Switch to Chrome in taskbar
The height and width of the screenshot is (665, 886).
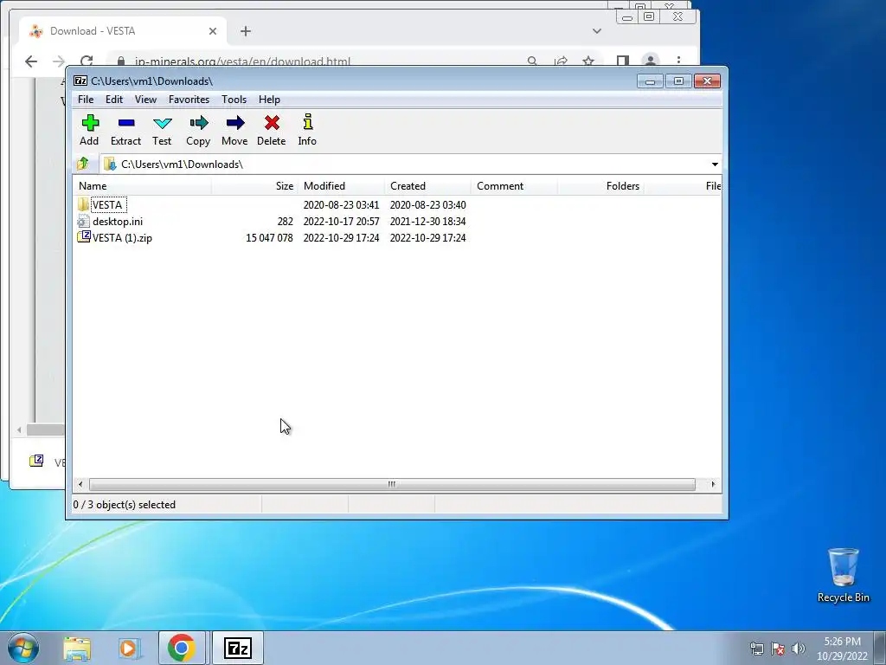[181, 648]
